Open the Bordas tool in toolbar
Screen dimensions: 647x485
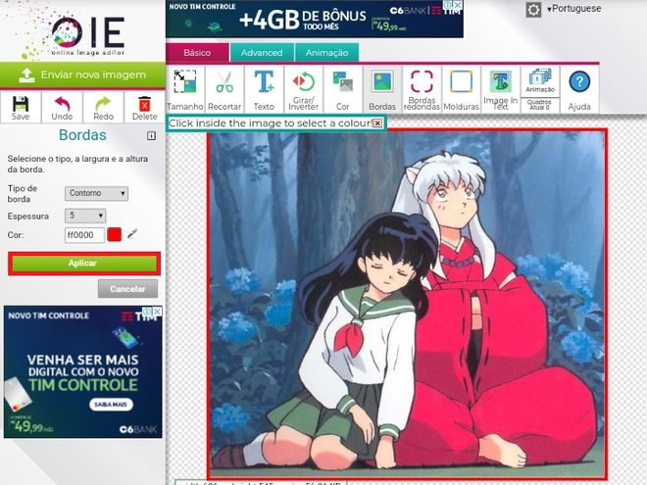382,89
